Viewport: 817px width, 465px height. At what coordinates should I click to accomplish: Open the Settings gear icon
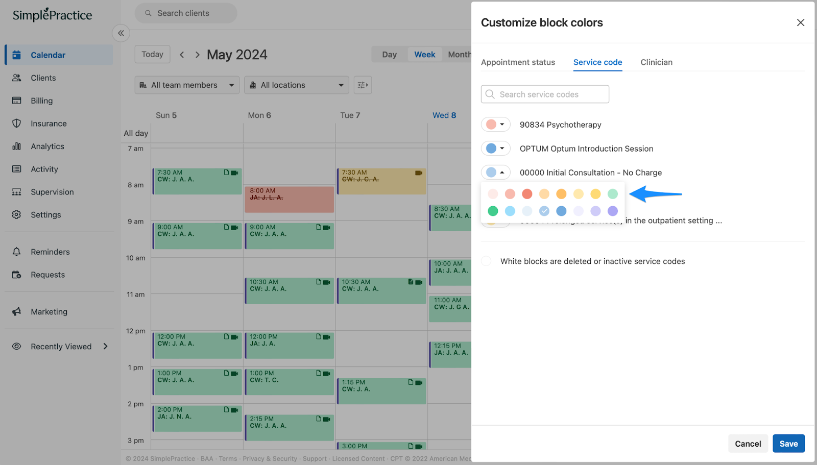(x=16, y=214)
